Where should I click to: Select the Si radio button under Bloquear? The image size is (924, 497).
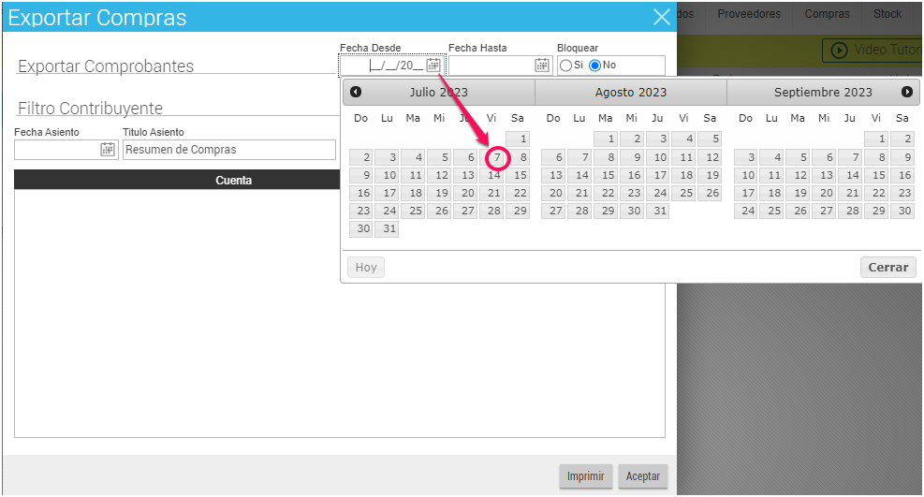565,66
